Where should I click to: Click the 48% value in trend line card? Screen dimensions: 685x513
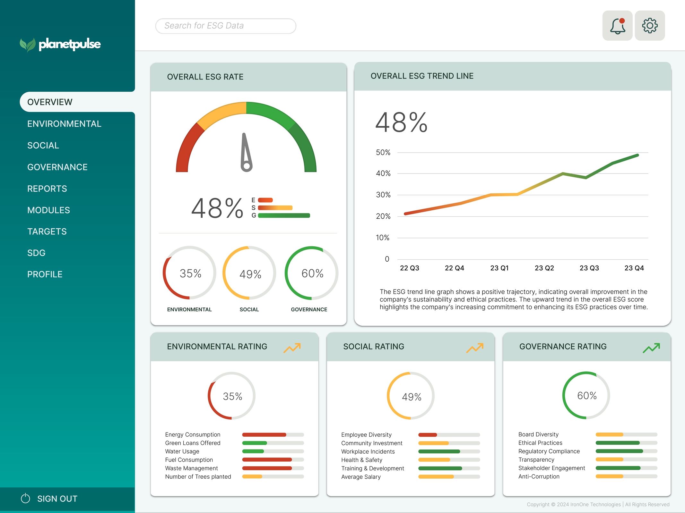tap(402, 122)
